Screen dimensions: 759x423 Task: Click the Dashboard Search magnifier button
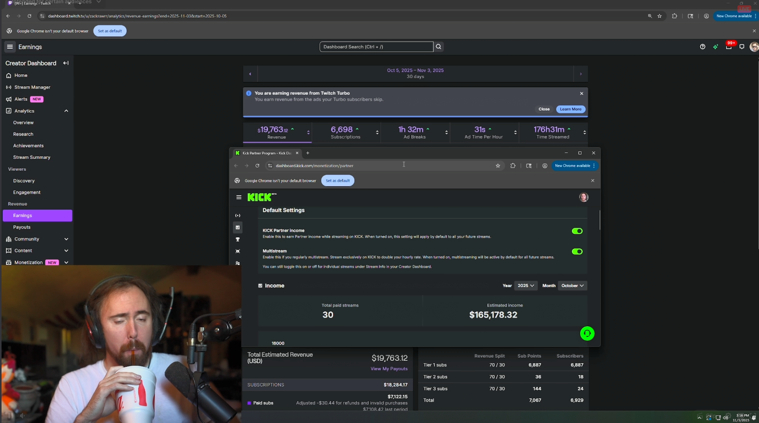(x=438, y=47)
